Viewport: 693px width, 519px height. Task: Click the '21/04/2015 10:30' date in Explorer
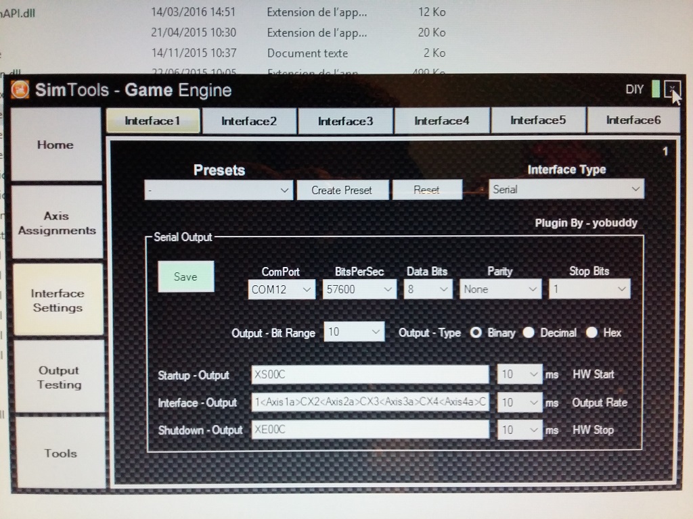pyautogui.click(x=194, y=32)
